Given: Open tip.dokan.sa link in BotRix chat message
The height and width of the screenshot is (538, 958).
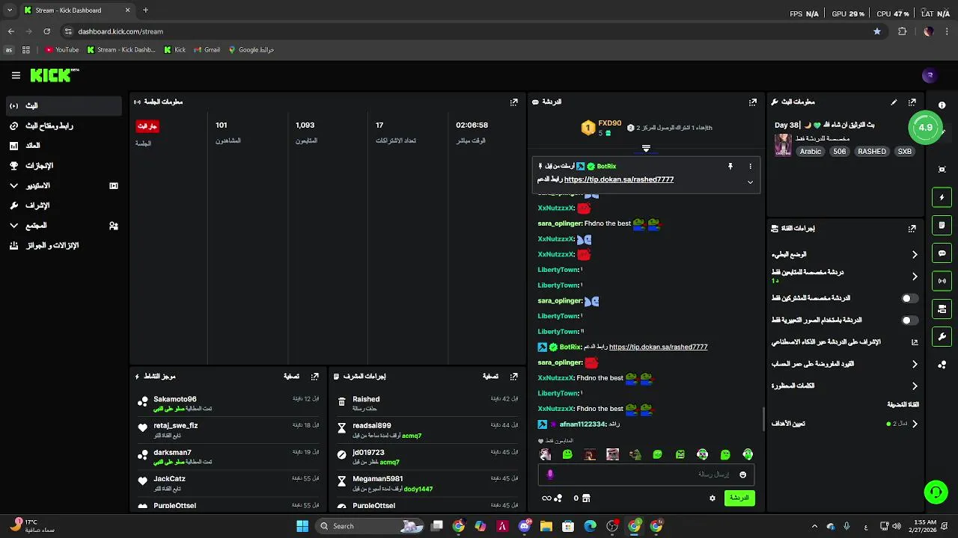Looking at the screenshot, I should [658, 347].
